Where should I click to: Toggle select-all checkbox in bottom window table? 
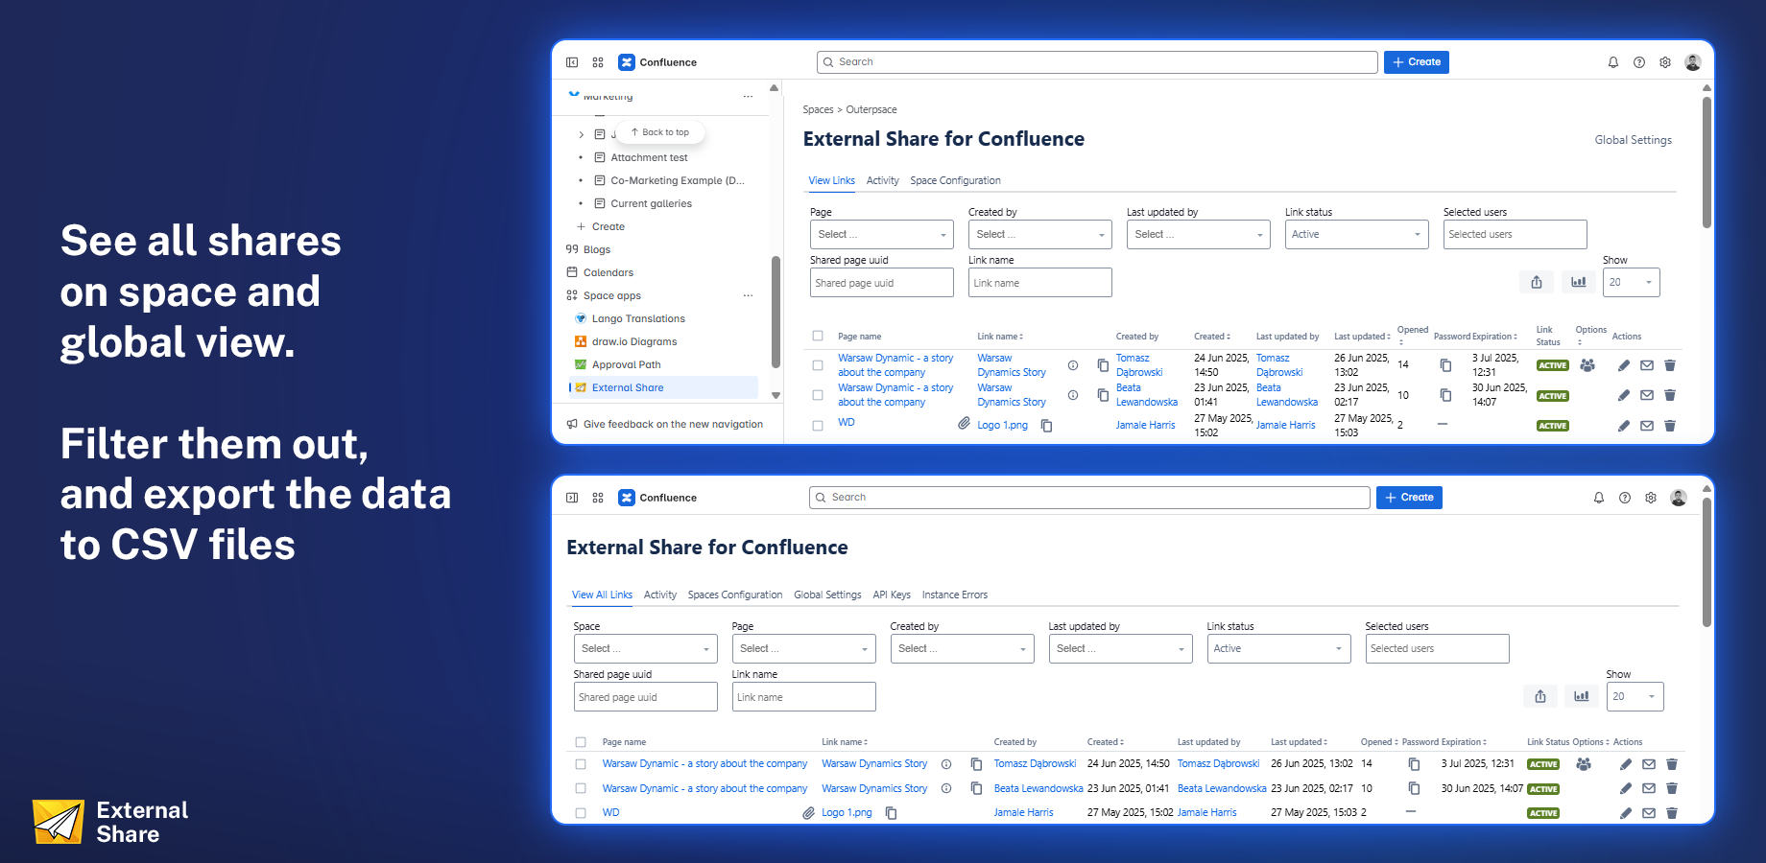[x=581, y=742]
